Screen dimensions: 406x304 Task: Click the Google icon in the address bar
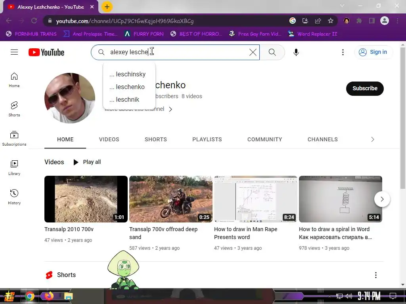coord(292,21)
